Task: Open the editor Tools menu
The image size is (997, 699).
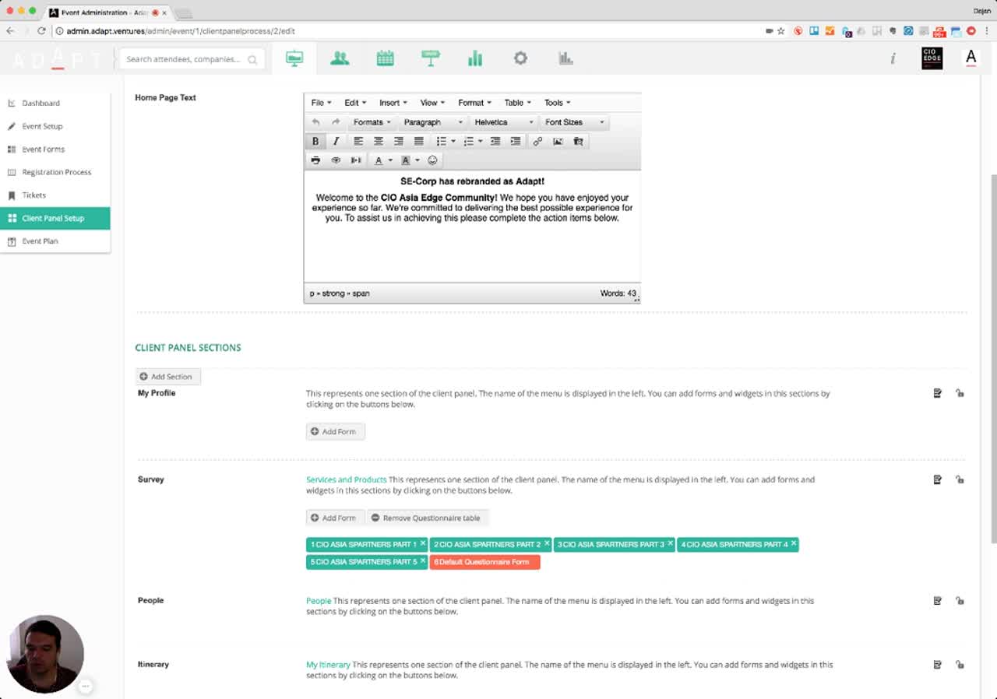Action: point(557,103)
